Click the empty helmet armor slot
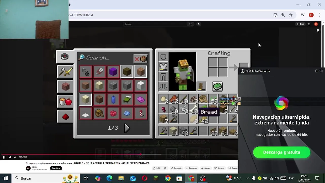Viewport: 325px width, 183px height. [x=163, y=57]
